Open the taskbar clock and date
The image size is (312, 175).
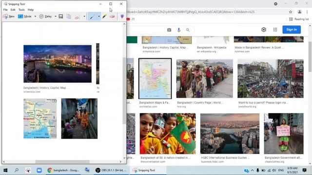(x=292, y=170)
